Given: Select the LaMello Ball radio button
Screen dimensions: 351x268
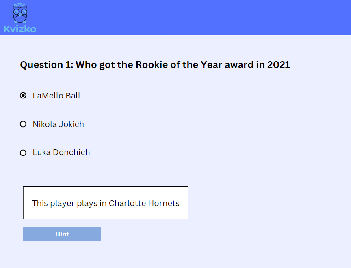Looking at the screenshot, I should (23, 96).
